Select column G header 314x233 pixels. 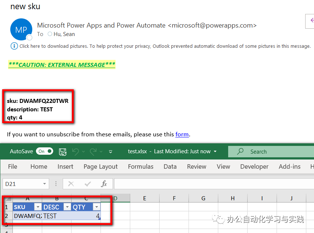point(203,198)
